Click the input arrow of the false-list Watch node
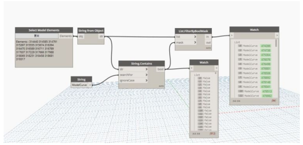This screenshot has height=145, width=303. pyautogui.click(x=191, y=68)
